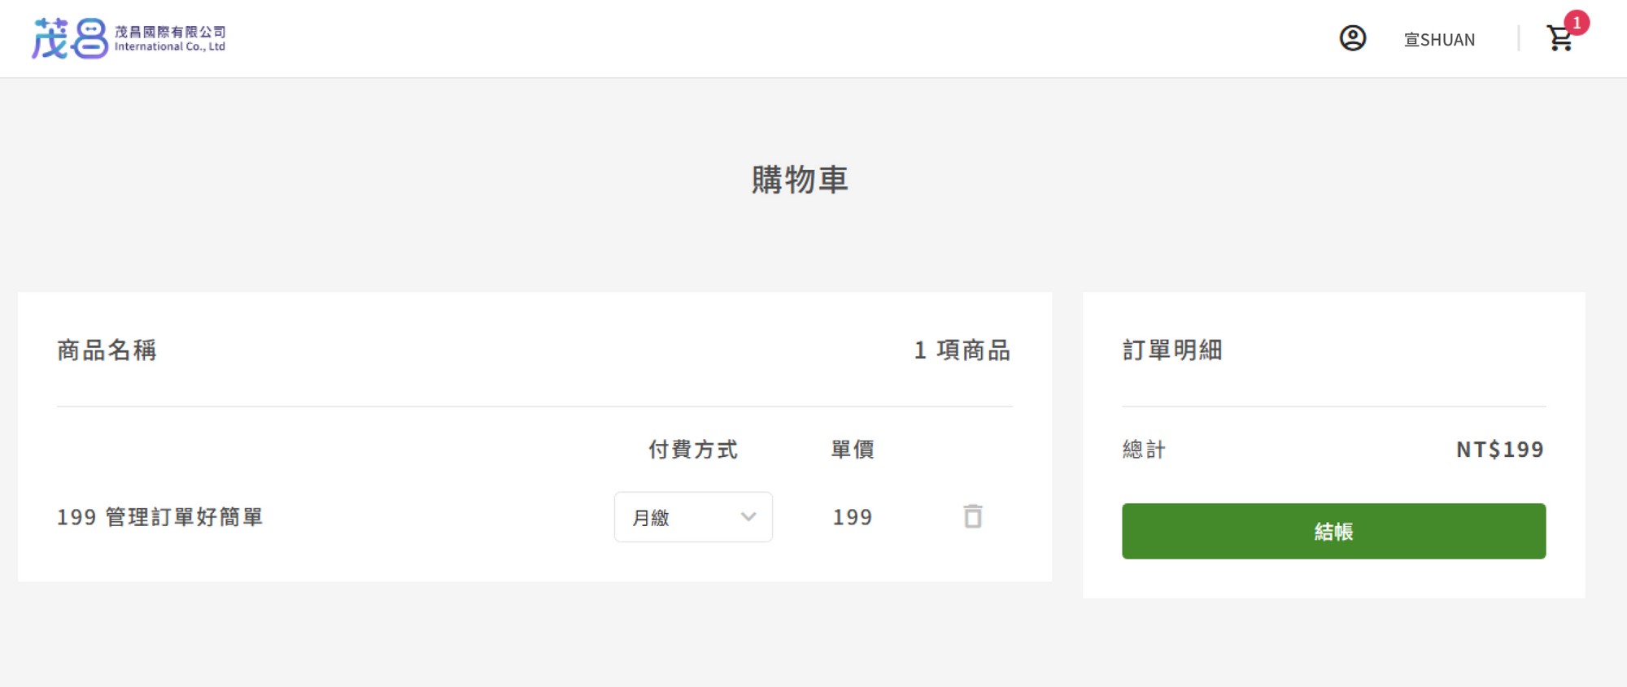This screenshot has height=687, width=1627.
Task: Expand the 月繳 payment method dropdown
Action: (693, 517)
